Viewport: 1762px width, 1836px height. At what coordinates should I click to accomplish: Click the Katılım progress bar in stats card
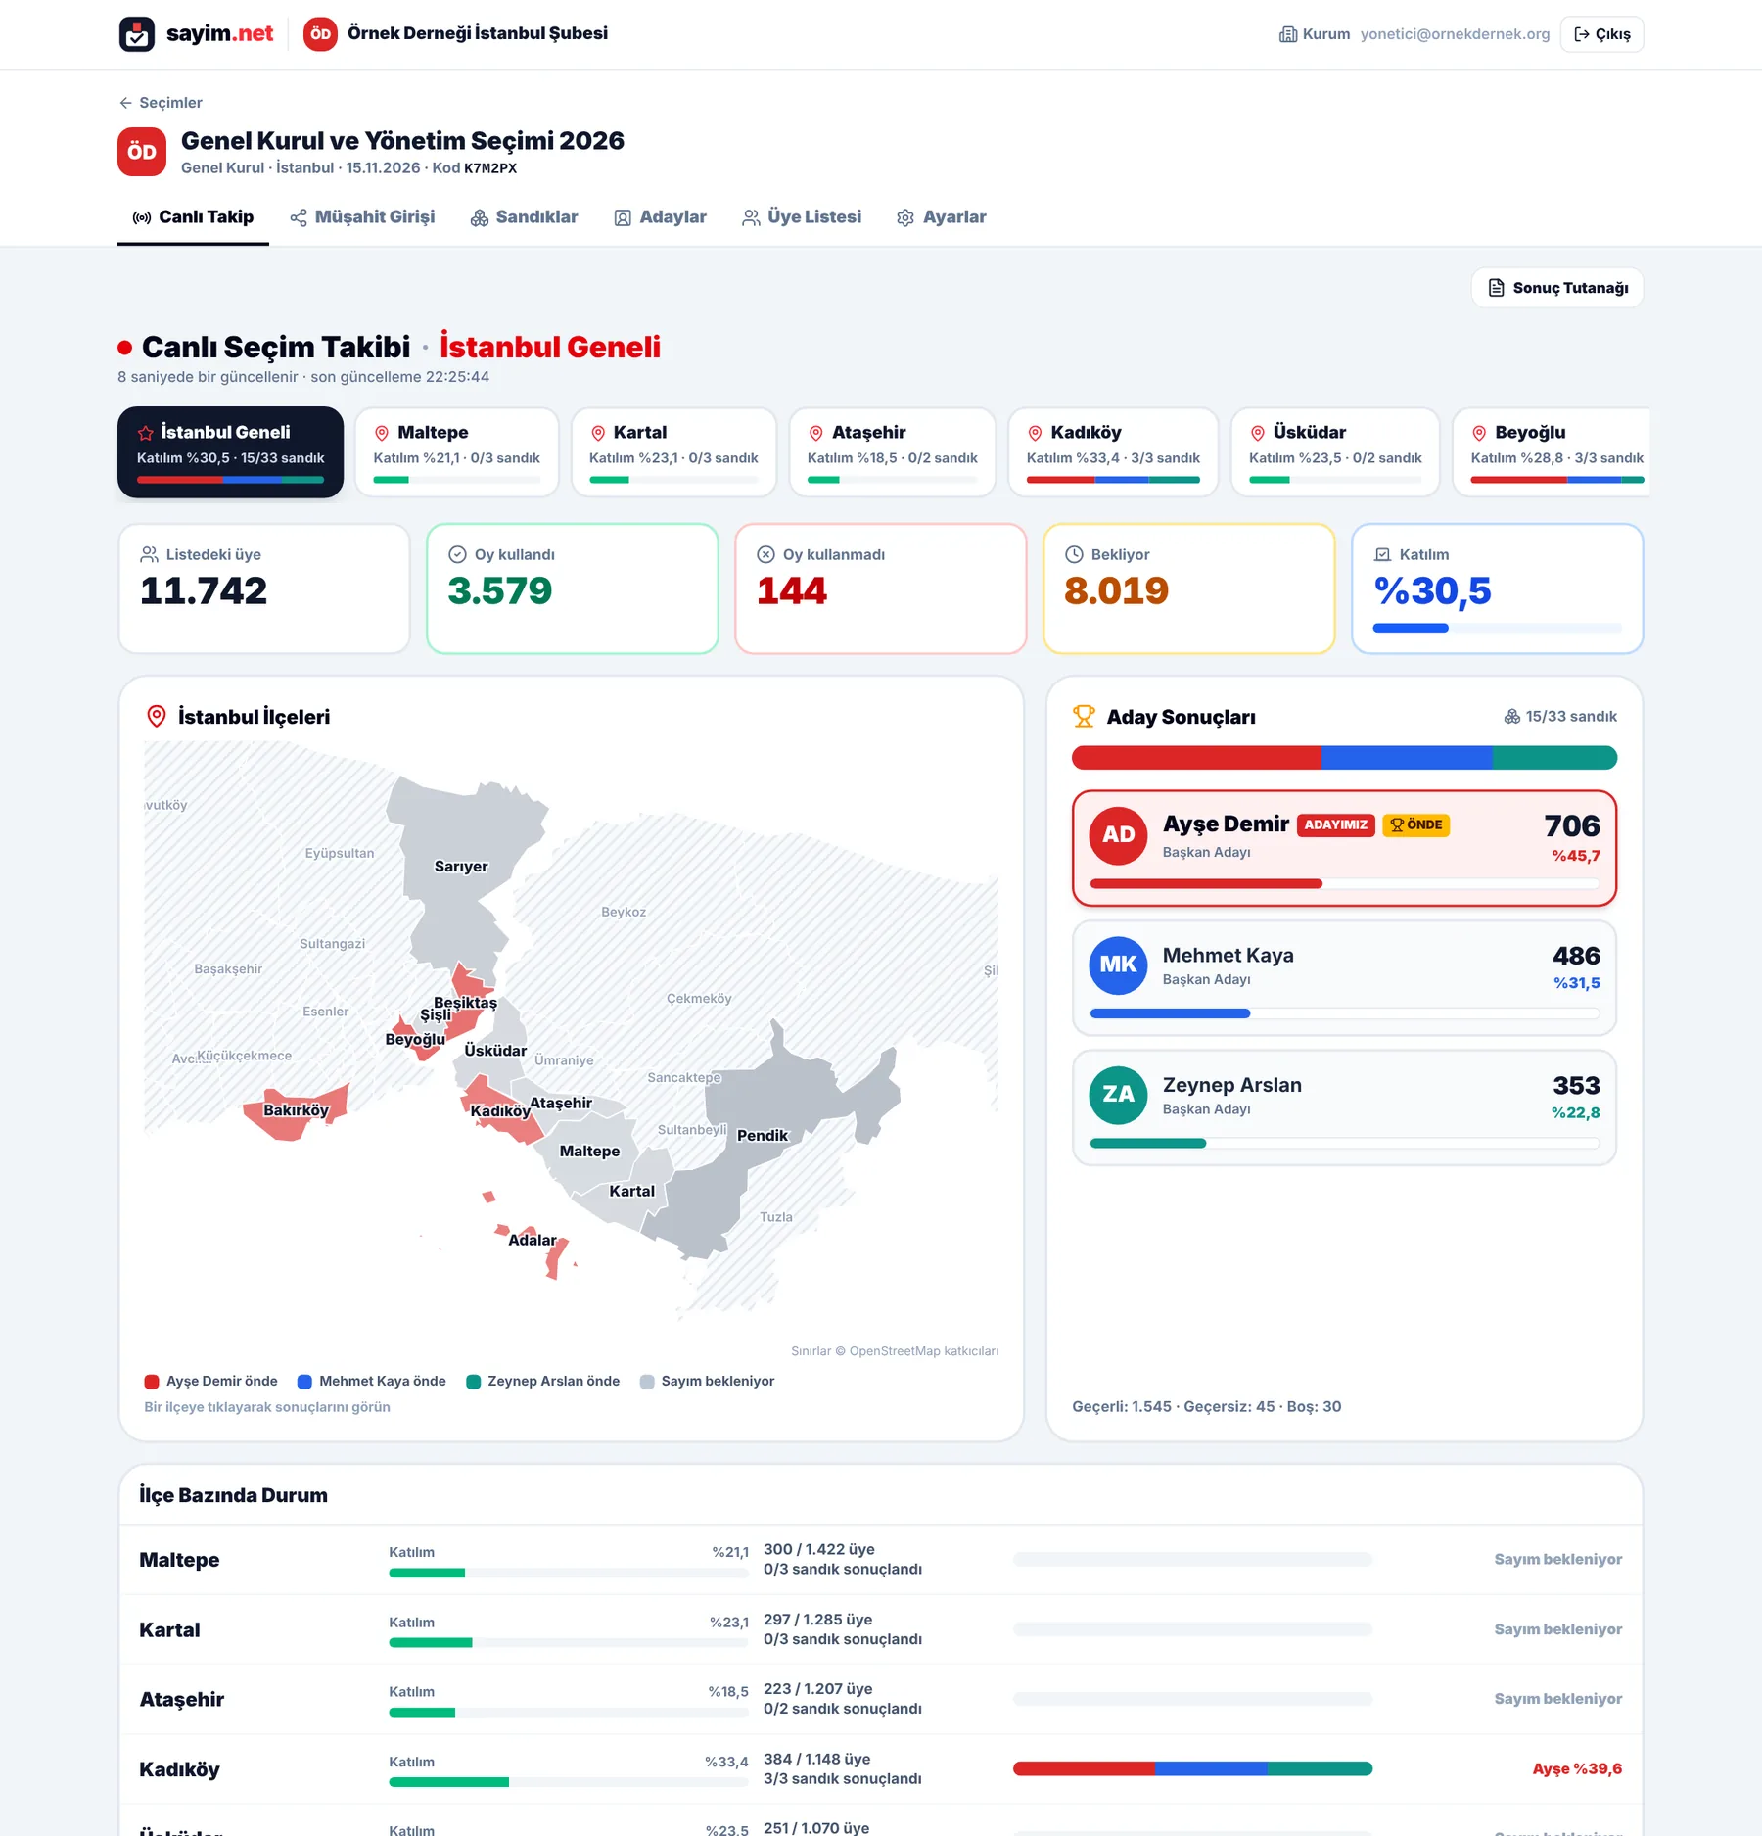[x=1497, y=628]
